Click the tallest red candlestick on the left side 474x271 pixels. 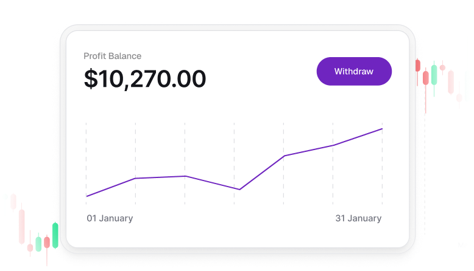point(22,226)
